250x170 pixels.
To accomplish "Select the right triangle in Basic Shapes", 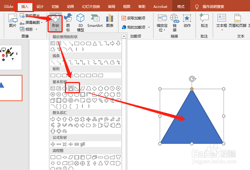I will [77, 88].
